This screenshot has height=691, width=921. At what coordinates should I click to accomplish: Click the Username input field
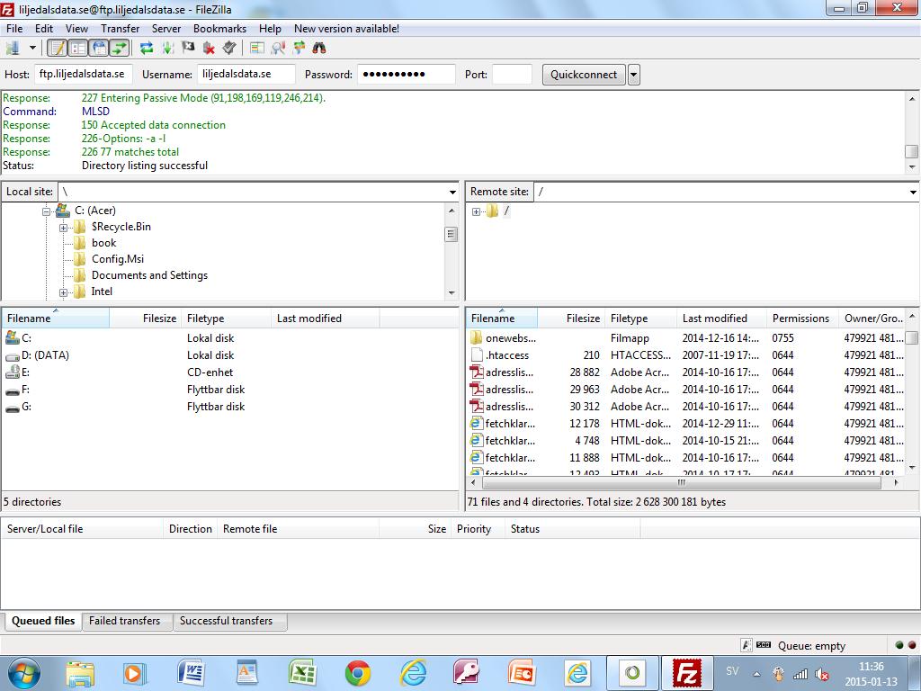tap(246, 74)
